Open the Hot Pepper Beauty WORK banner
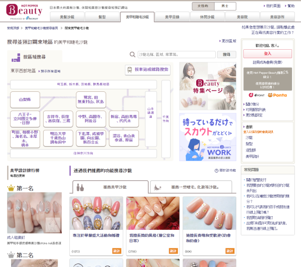 pyautogui.click(x=208, y=137)
